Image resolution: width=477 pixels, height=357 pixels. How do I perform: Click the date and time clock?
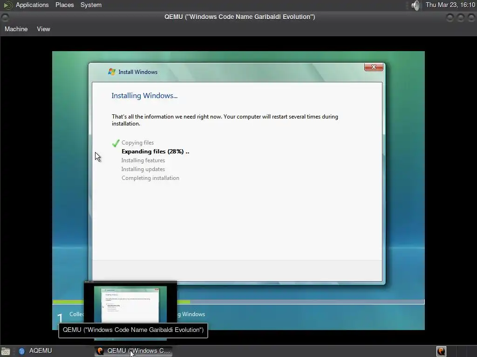coord(450,5)
